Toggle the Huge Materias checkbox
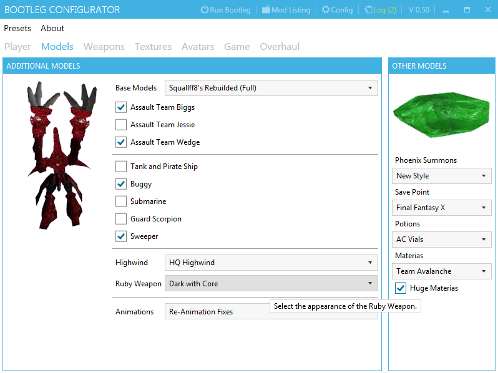498x373 pixels. tap(401, 288)
